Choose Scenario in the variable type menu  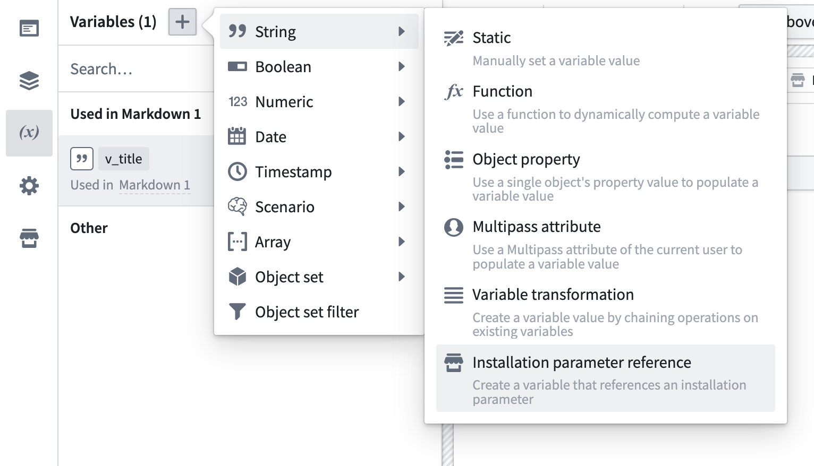tap(319, 207)
